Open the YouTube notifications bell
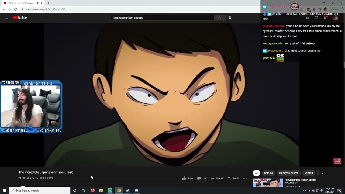 tap(325, 18)
